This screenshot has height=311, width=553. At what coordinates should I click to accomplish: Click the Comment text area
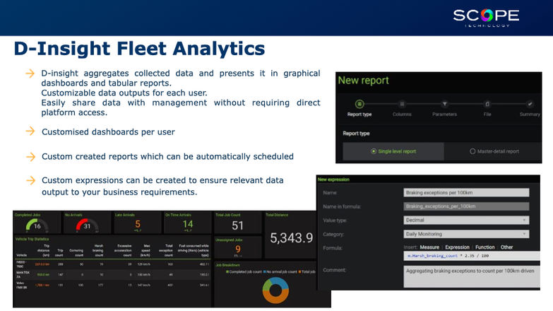[x=472, y=276]
